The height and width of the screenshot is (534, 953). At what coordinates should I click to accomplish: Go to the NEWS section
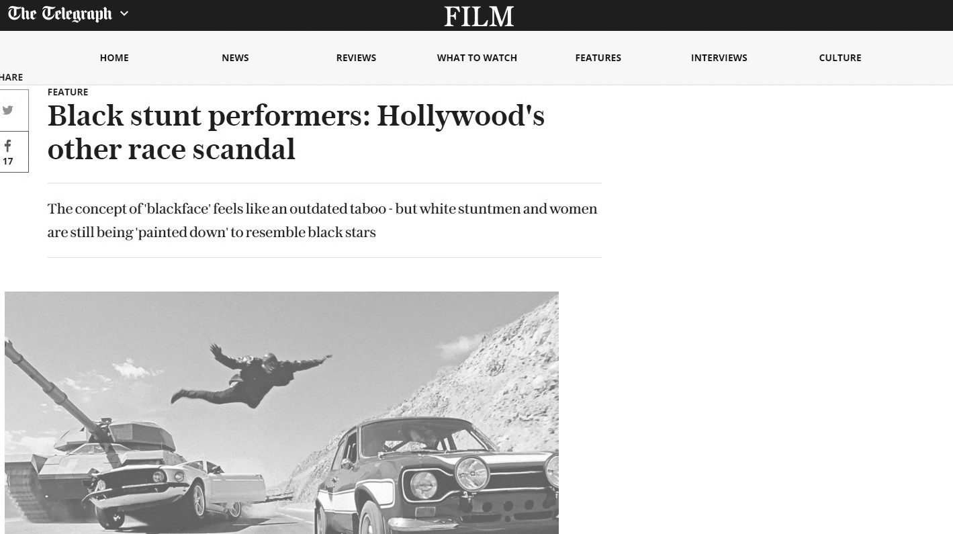[235, 58]
